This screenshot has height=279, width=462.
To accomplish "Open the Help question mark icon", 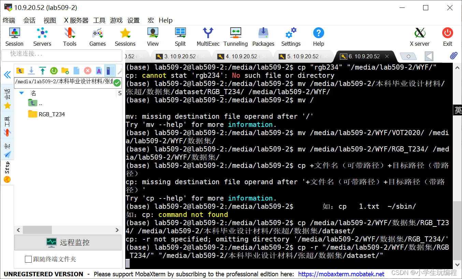I will coord(318,36).
